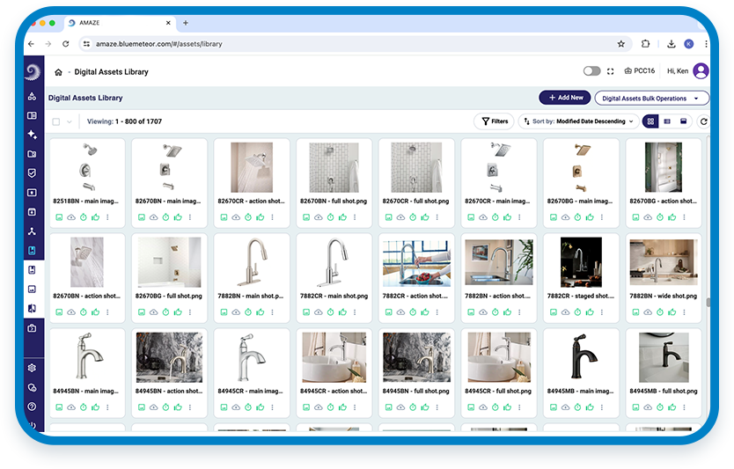Open the browser downloads icon
Image resolution: width=734 pixels, height=469 pixels.
tap(671, 44)
